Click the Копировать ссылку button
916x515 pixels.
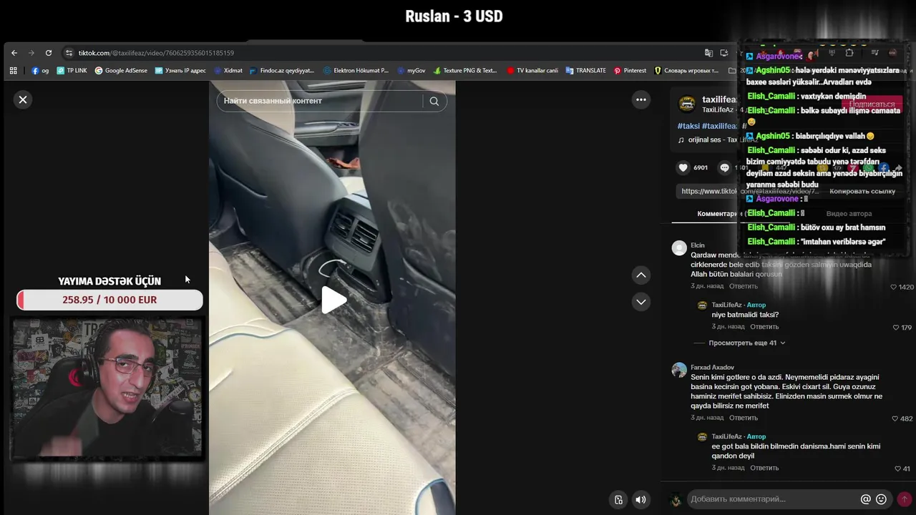(x=862, y=191)
